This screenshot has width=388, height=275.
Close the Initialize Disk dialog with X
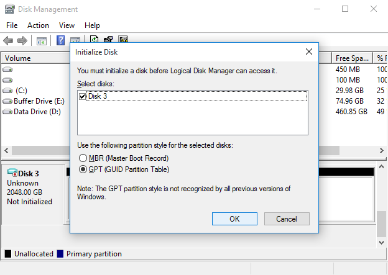pos(308,52)
